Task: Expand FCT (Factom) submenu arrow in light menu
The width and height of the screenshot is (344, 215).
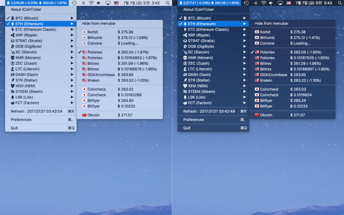Action: (x=72, y=103)
